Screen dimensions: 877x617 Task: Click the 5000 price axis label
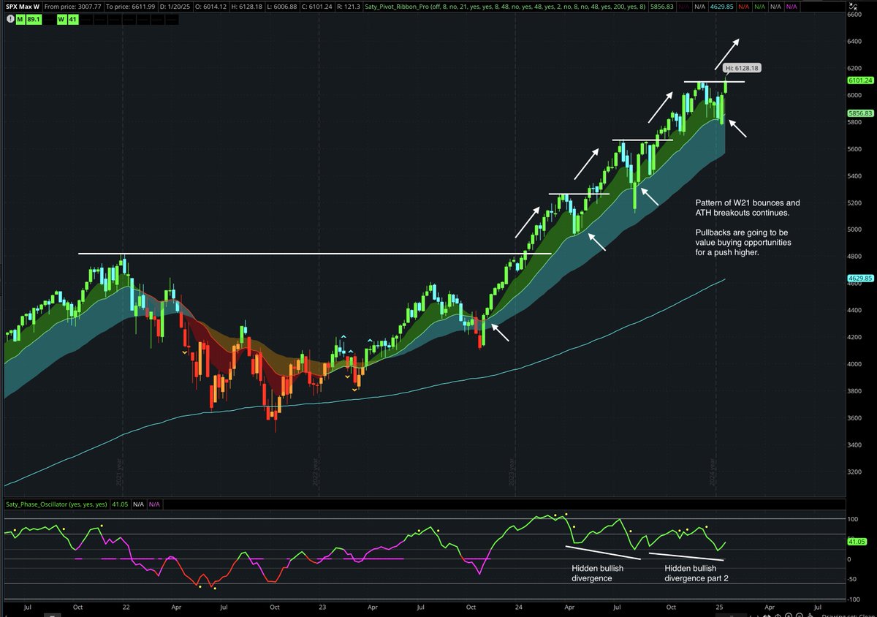click(x=856, y=230)
